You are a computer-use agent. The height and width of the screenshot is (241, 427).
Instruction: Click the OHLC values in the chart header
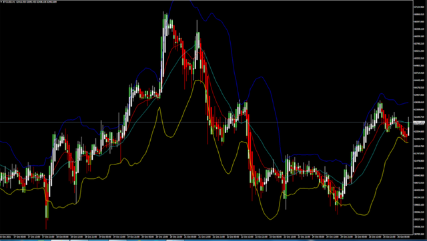(36, 2)
